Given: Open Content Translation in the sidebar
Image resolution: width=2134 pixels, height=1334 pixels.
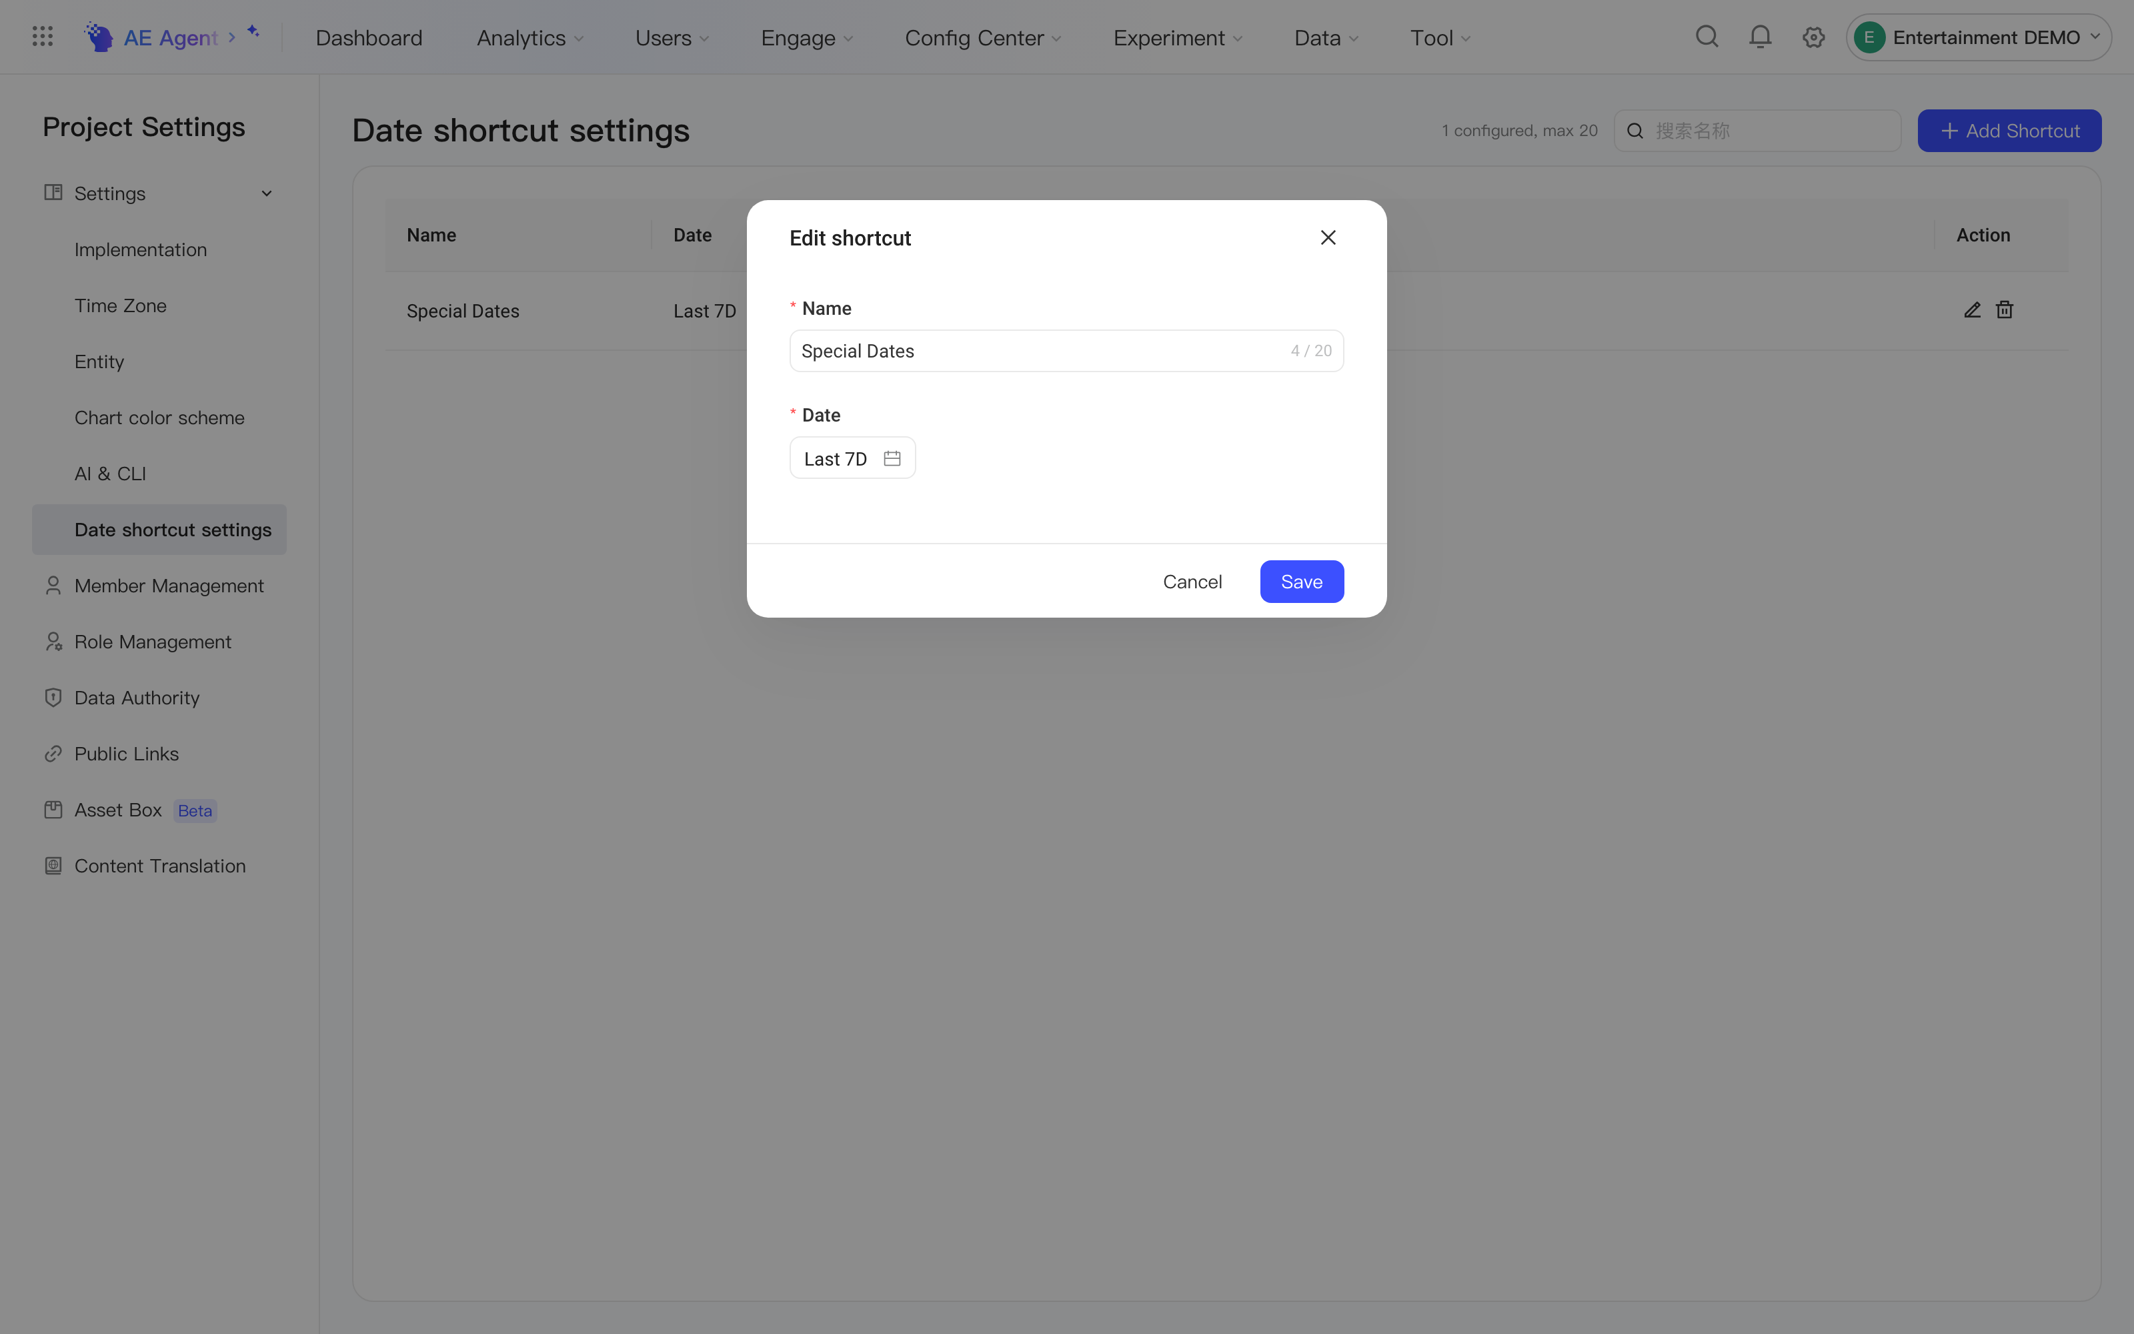Looking at the screenshot, I should pyautogui.click(x=159, y=866).
